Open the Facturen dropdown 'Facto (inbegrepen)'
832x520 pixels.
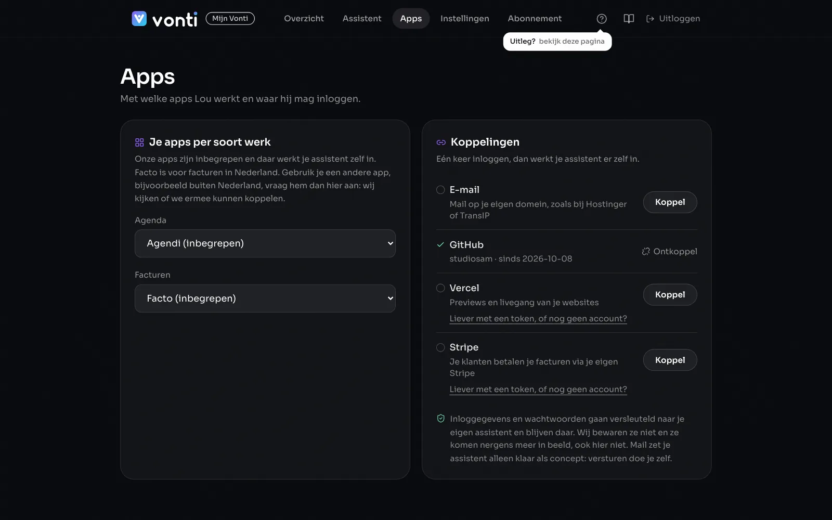tap(265, 298)
